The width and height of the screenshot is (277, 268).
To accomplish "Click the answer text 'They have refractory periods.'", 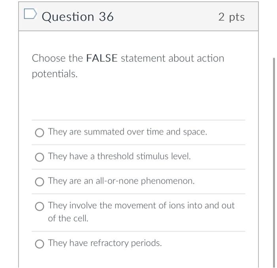I will pyautogui.click(x=105, y=243).
